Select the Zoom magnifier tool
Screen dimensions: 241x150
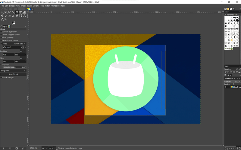tap(6, 19)
